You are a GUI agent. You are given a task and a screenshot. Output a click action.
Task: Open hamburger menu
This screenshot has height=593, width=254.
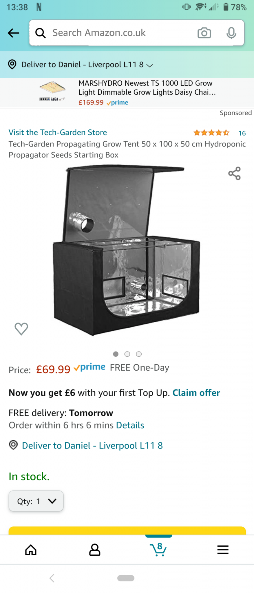click(x=223, y=550)
